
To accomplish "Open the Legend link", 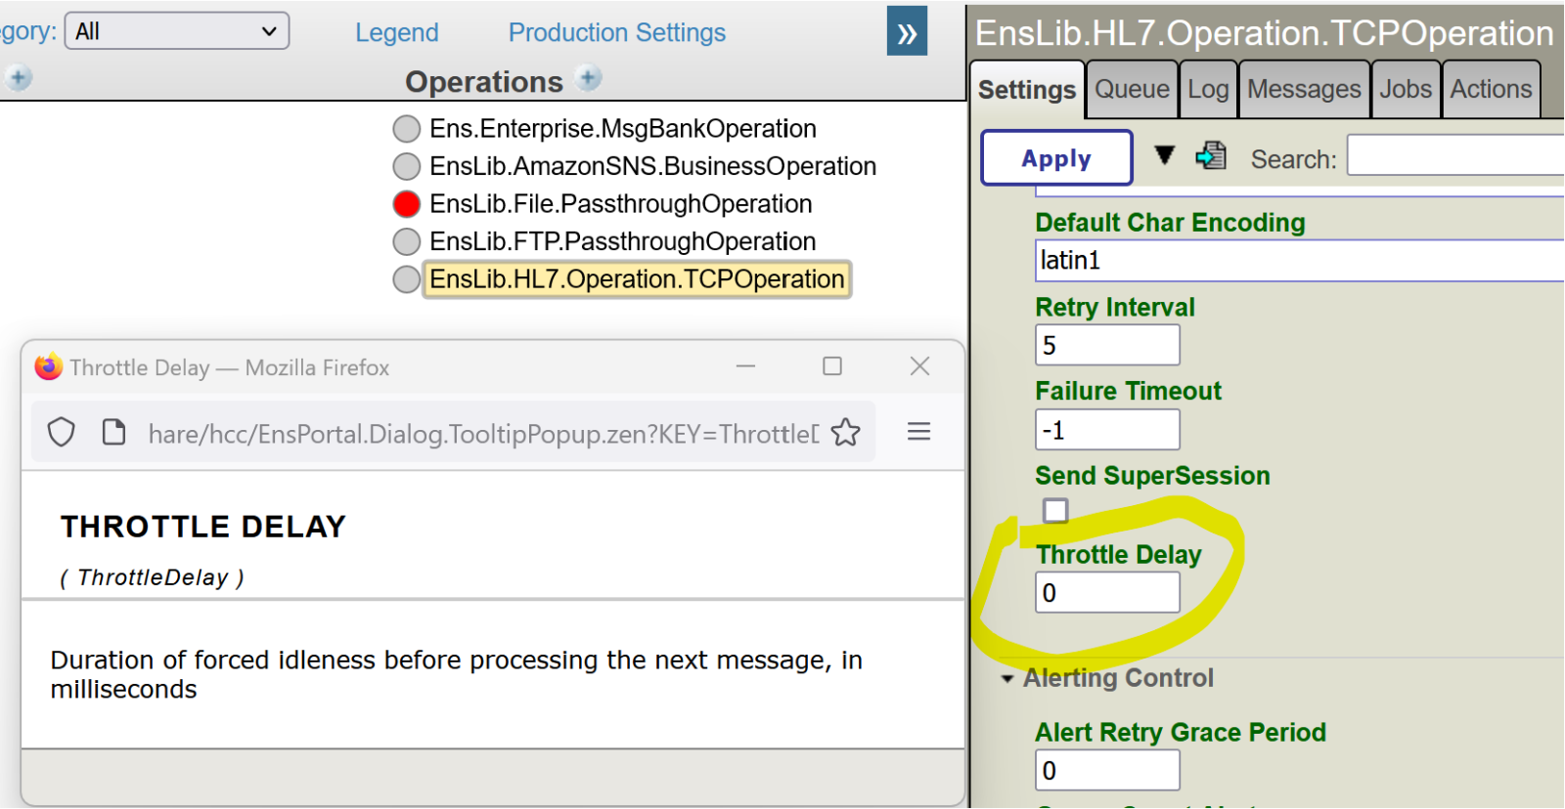I will click(396, 32).
